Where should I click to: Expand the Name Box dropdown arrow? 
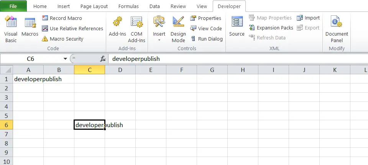pos(65,59)
